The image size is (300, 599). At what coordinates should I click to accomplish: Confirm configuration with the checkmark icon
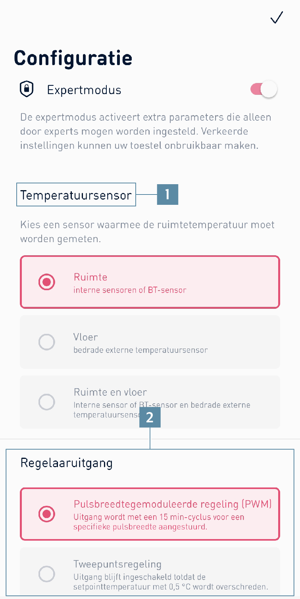(276, 18)
